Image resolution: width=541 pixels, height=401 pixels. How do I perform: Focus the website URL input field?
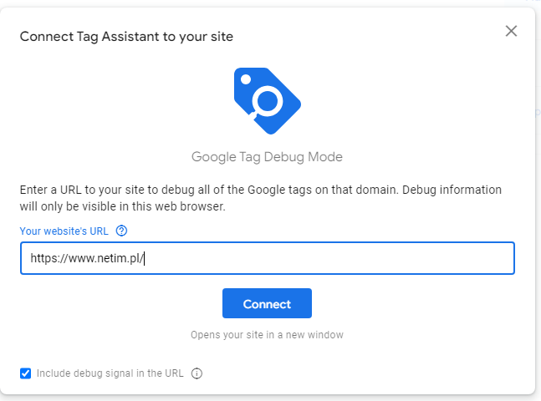[x=268, y=258]
